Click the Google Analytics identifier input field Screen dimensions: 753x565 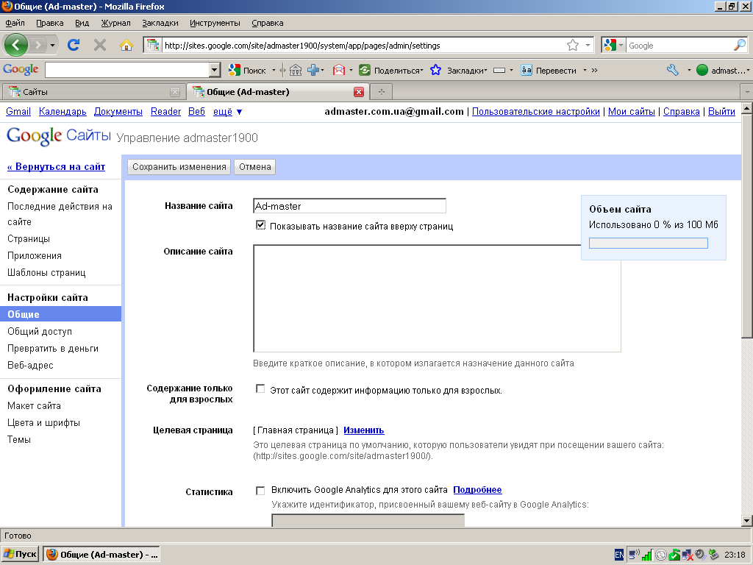368,520
